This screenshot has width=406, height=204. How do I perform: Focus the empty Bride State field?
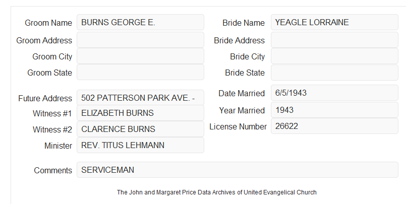(x=334, y=73)
